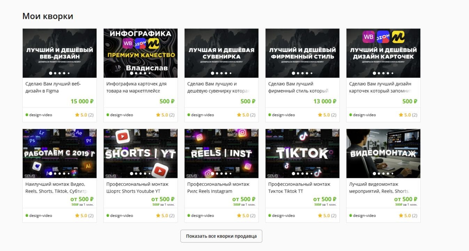Click Показать все кворки продавца button
This screenshot has height=251, width=469.
[x=221, y=236]
